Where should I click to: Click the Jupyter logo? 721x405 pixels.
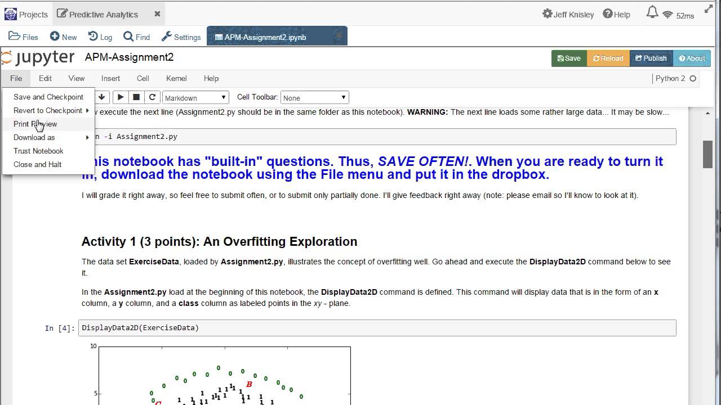pos(38,57)
